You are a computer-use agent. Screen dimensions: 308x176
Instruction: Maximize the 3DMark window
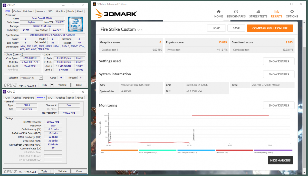click(291, 4)
